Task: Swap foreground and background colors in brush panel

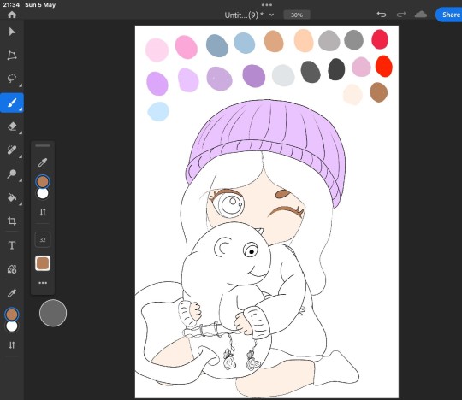Action: [43, 212]
